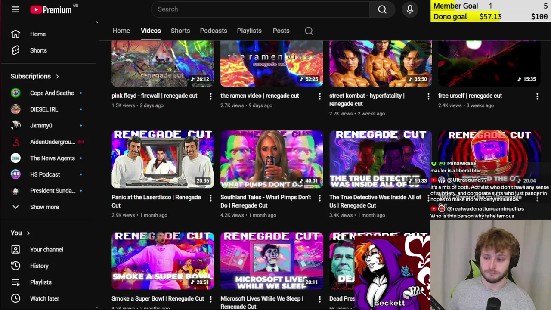Open pink floyd - firewall title link
The height and width of the screenshot is (310, 551).
coord(154,96)
